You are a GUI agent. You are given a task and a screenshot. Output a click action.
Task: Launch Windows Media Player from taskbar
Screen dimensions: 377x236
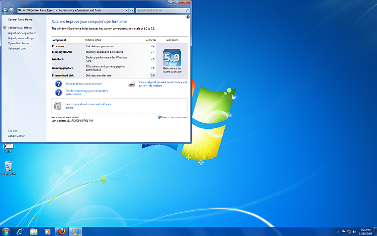[x=47, y=231]
